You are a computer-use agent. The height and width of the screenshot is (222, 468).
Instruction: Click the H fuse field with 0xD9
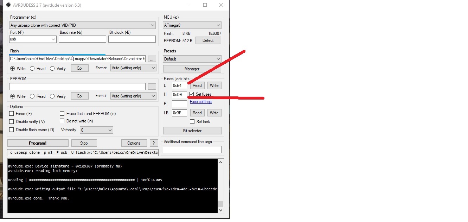coord(179,95)
